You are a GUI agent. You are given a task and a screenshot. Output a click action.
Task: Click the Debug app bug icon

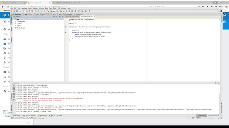61,11
